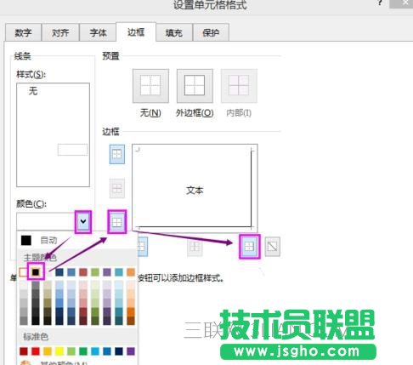Select bright red in 标准色 row
413x365 pixels.
pyautogui.click(x=36, y=351)
